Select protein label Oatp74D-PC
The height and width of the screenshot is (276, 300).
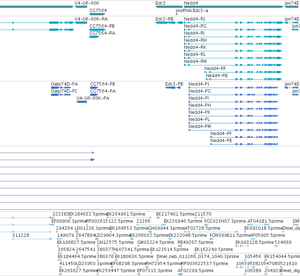point(64,91)
